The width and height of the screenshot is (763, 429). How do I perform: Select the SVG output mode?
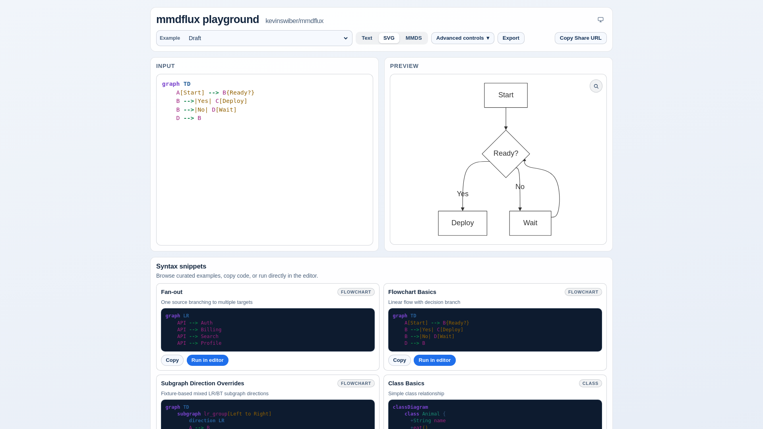389,38
